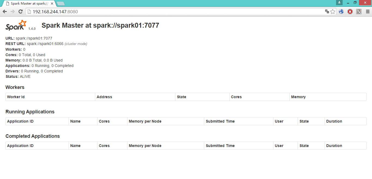
Task: Open the Chrome hamburger menu
Action: (x=368, y=11)
